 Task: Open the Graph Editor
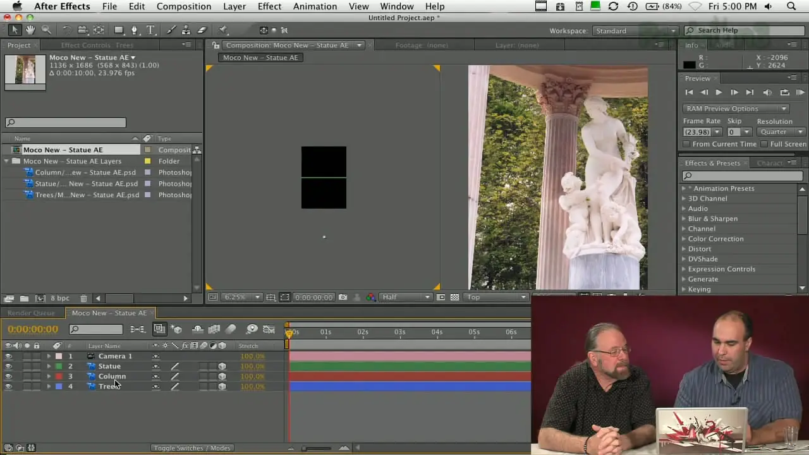269,329
